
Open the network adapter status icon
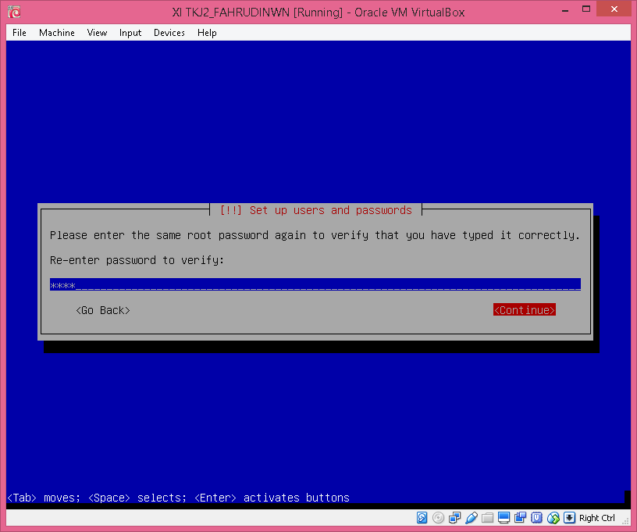coord(454,517)
